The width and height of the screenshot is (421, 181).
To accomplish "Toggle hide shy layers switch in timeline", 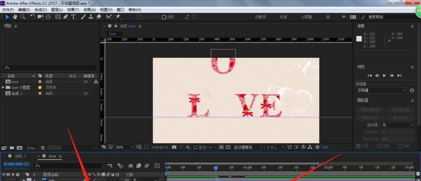I will (x=131, y=166).
